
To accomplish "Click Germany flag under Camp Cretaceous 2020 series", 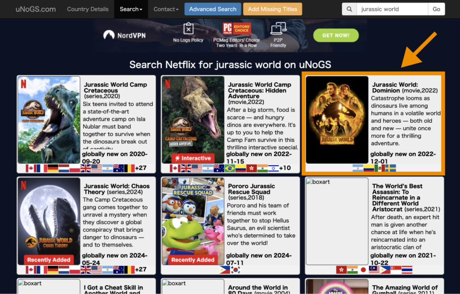I will pos(53,169).
